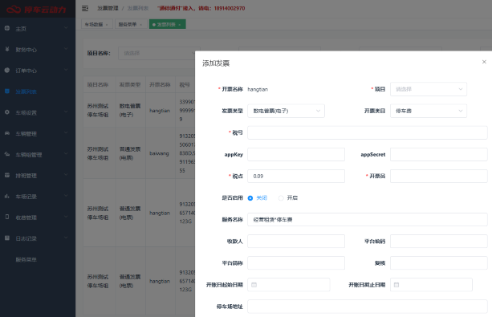Switch to the 车场数据 tab
492x317 pixels.
96,24
